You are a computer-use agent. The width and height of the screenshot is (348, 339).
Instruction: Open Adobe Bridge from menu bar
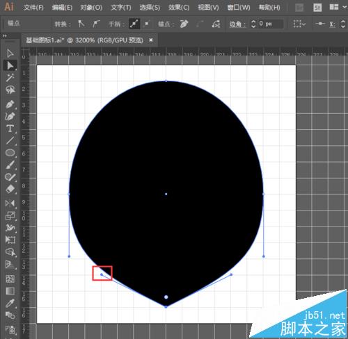(x=299, y=8)
